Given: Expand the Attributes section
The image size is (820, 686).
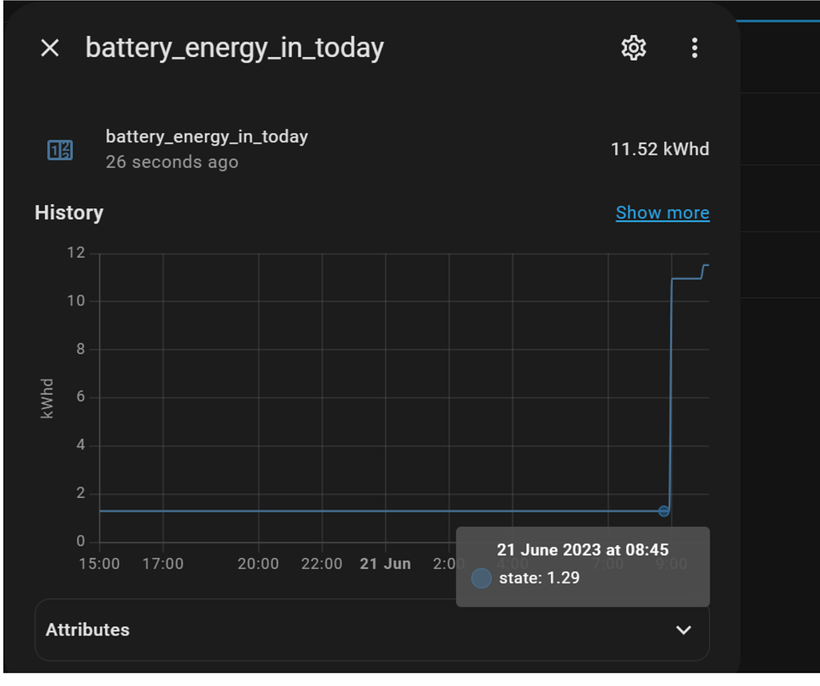Looking at the screenshot, I should [87, 630].
